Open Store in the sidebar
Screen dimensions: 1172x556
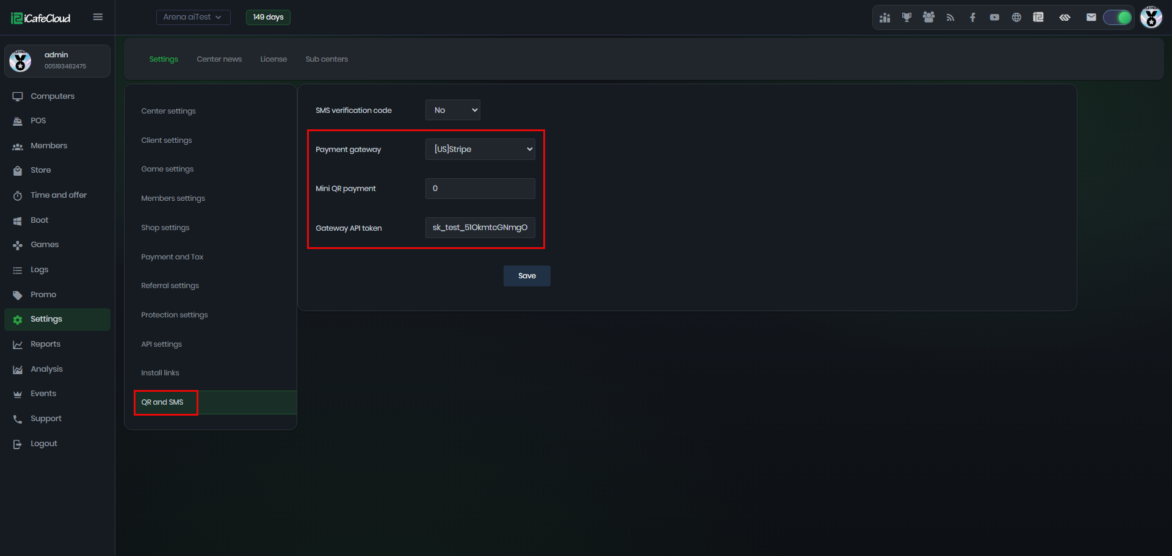[57, 170]
